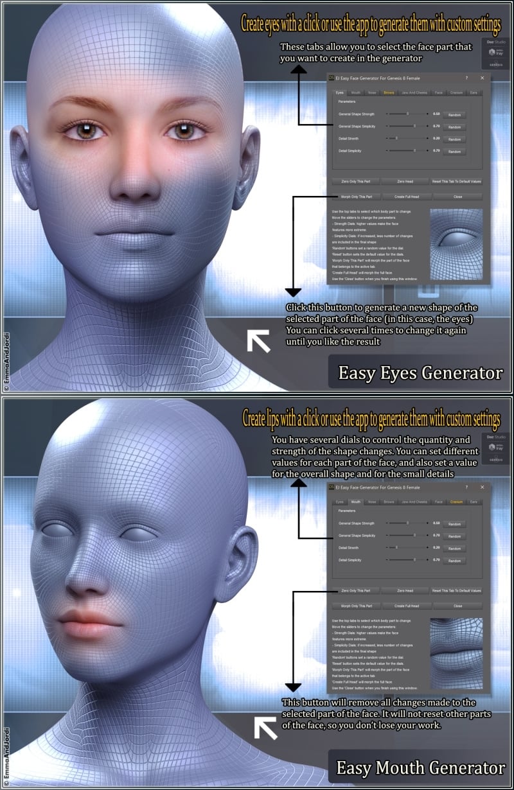Click the 0.20 Detail Strenth value in lip-preview dialog
Viewport: 514px width, 790px height.
click(x=436, y=548)
